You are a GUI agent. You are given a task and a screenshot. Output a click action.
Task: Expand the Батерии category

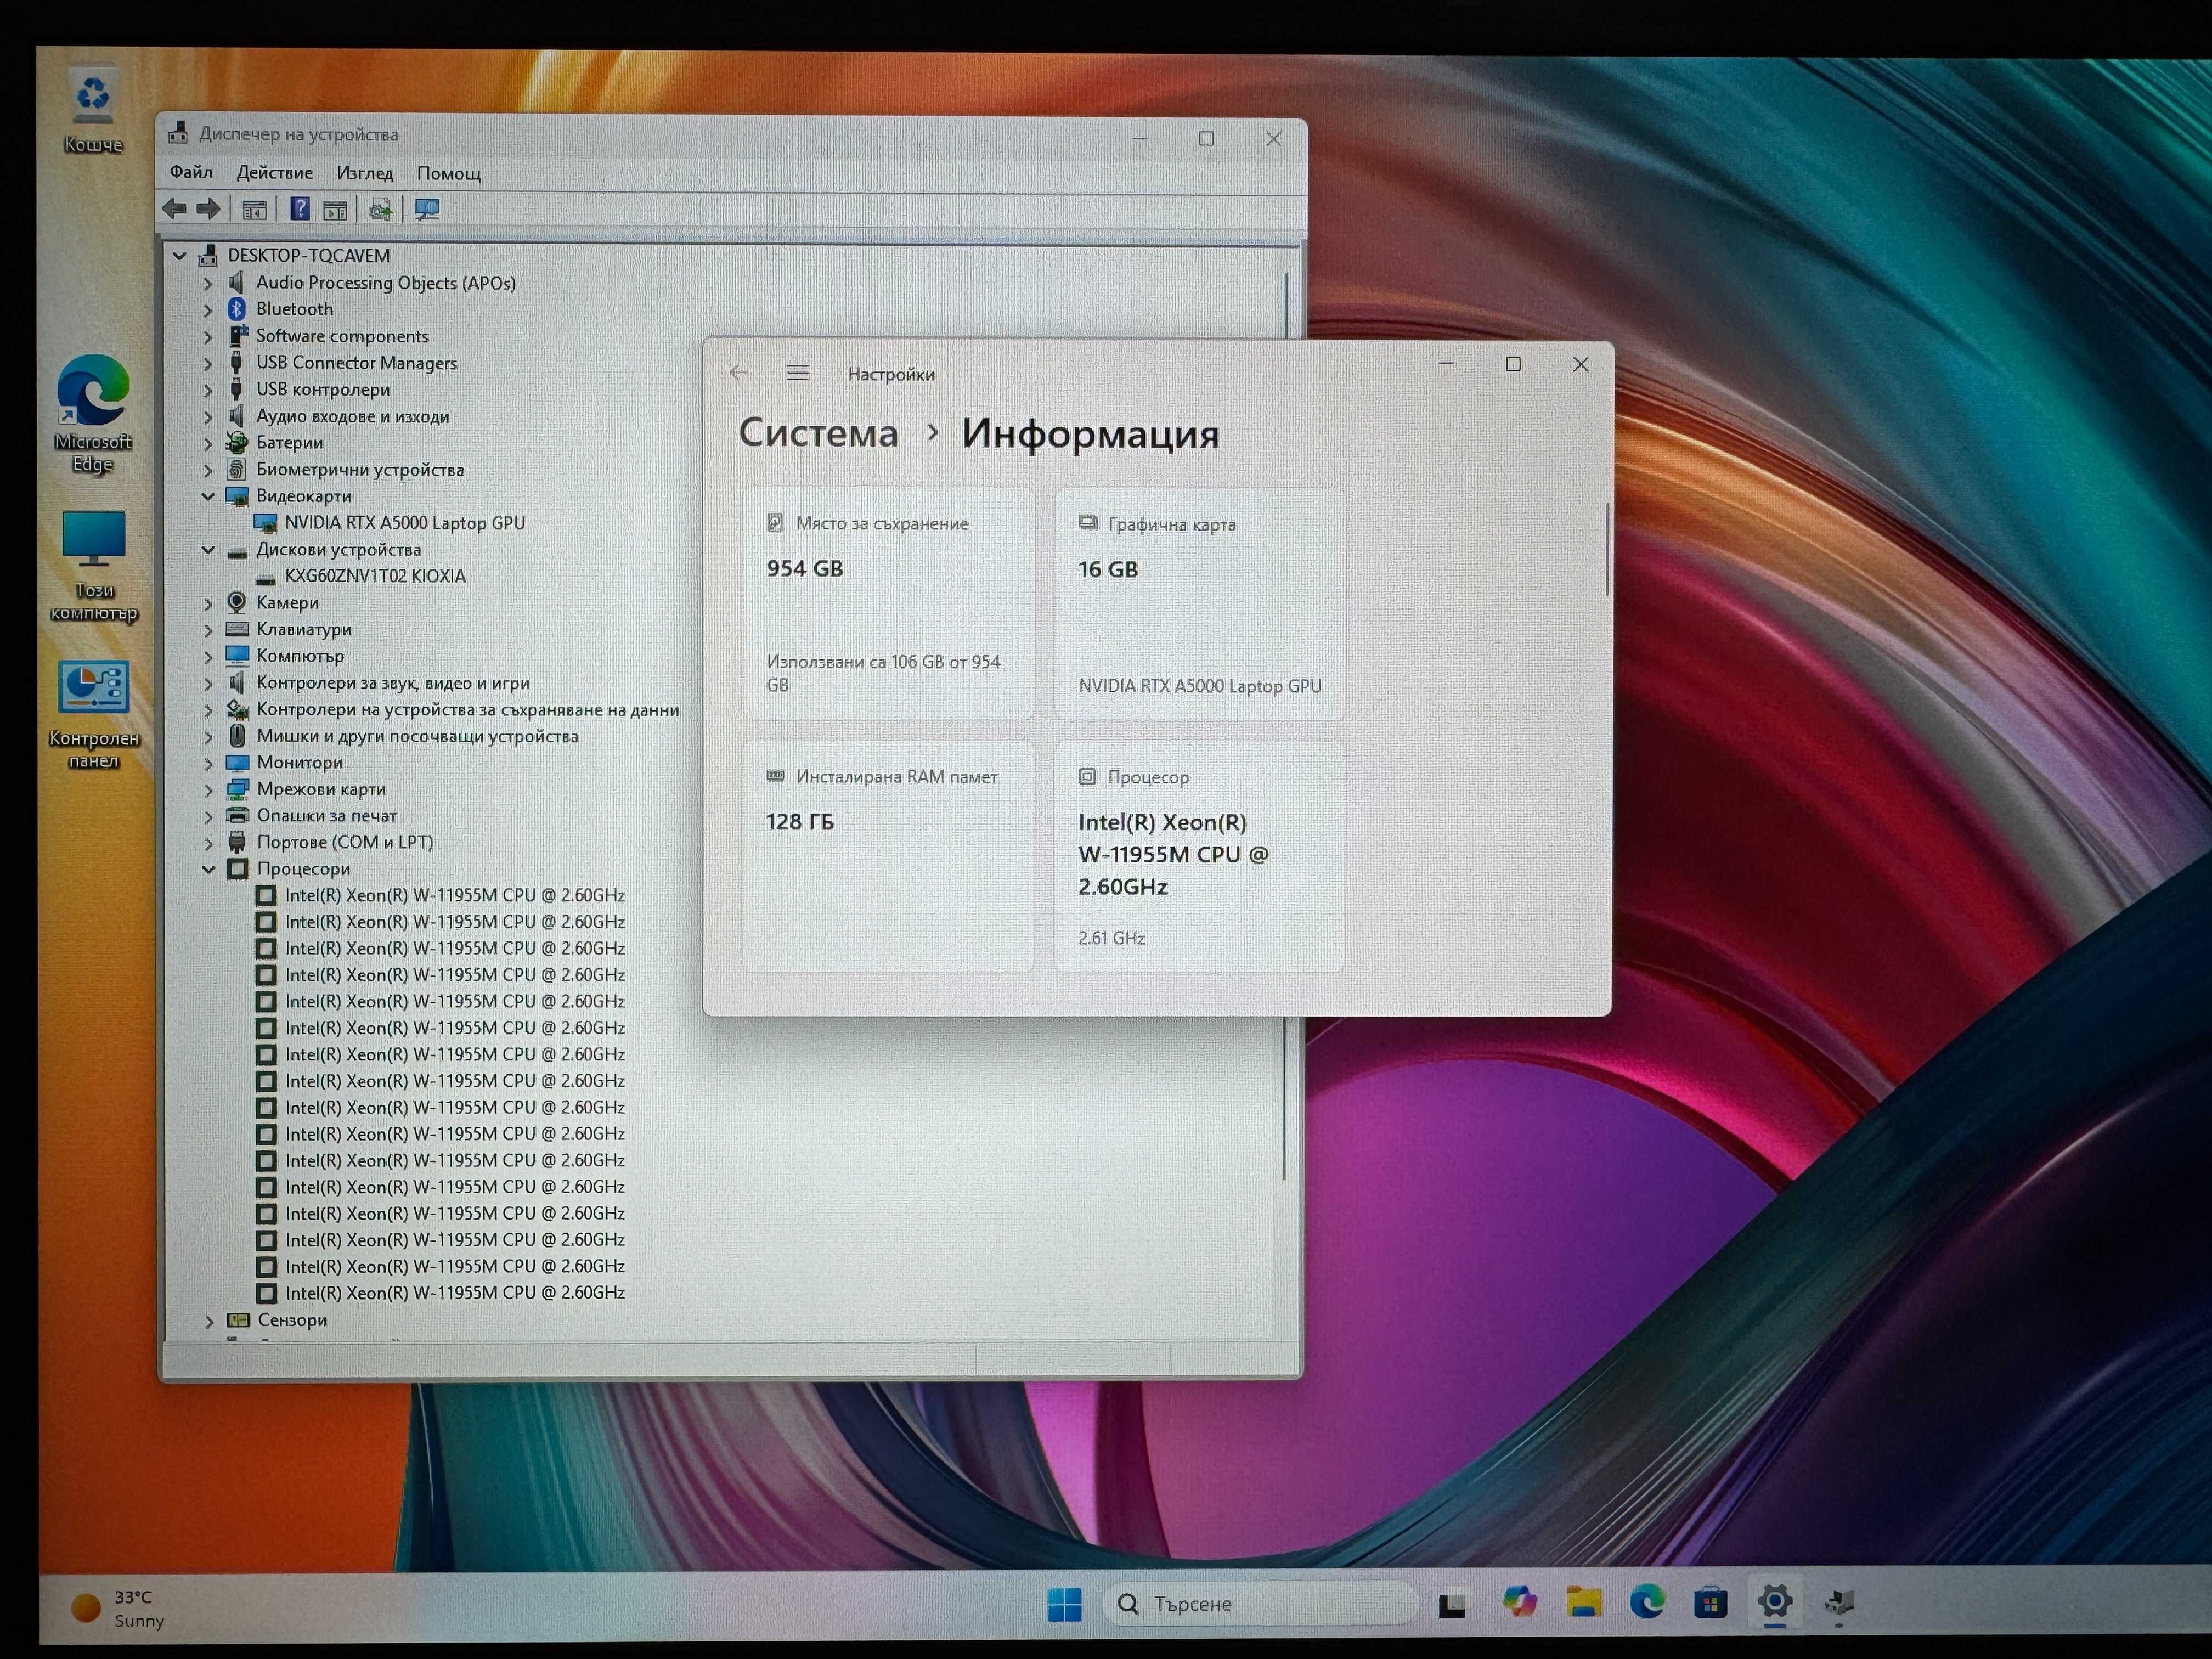[x=208, y=443]
